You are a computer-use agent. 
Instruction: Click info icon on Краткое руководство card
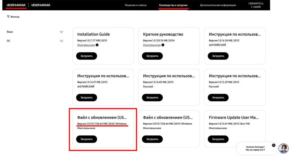163,45
